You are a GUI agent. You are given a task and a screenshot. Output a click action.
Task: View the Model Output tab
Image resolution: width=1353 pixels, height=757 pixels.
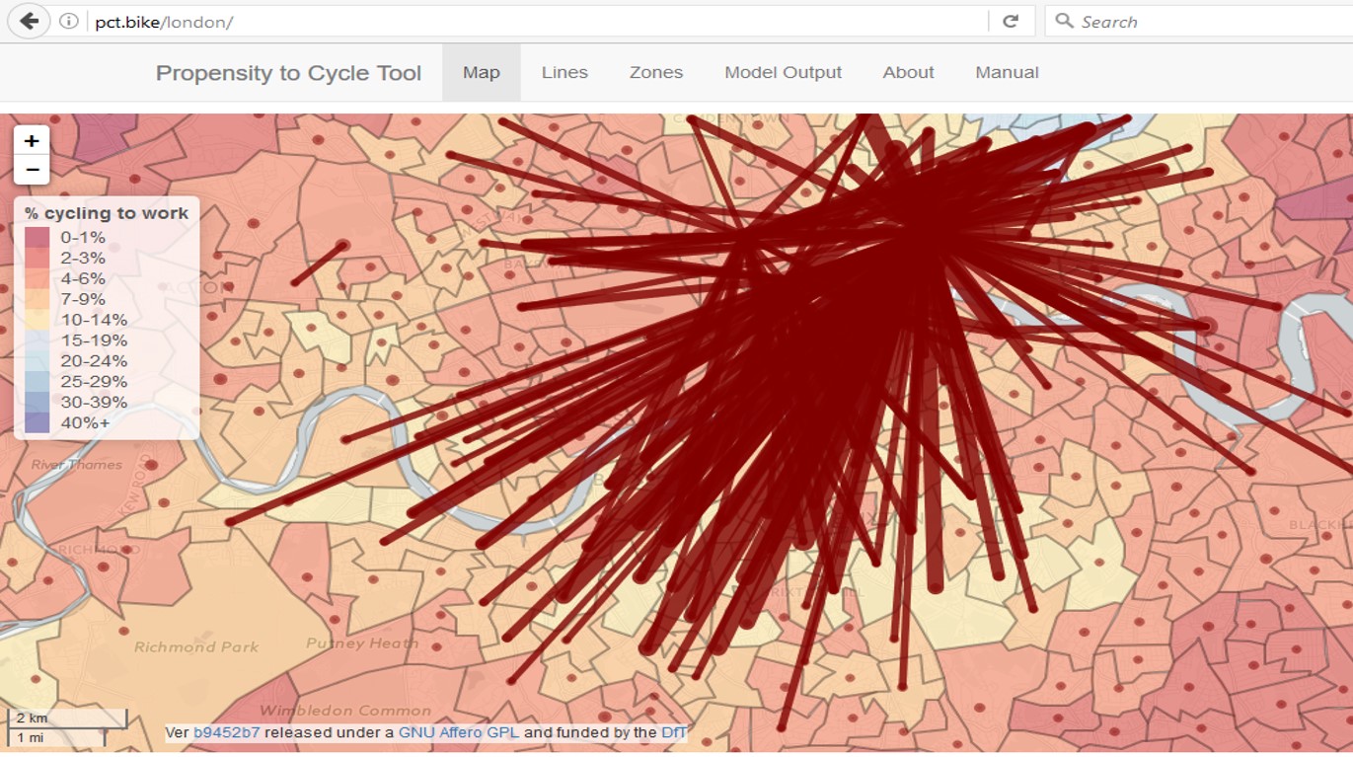click(x=783, y=71)
